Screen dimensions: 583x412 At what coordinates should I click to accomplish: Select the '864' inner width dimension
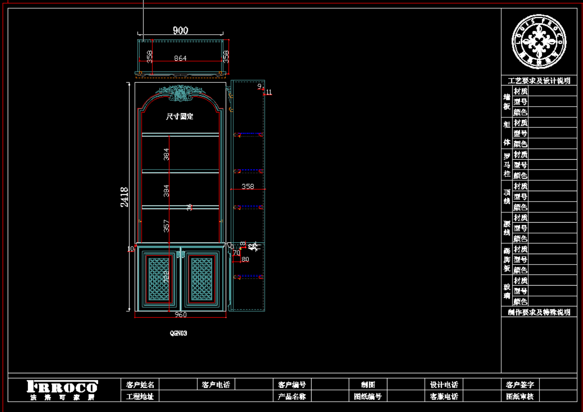pos(180,58)
